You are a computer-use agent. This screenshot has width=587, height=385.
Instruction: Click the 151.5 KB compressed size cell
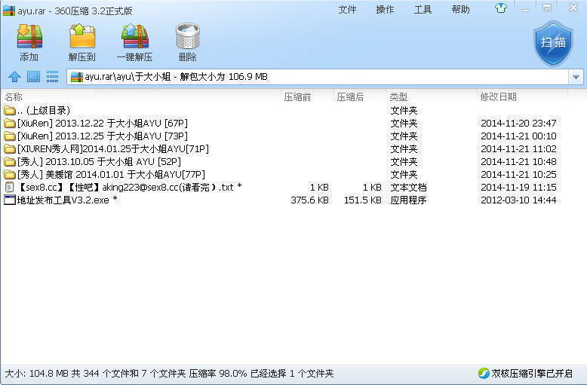(x=362, y=200)
